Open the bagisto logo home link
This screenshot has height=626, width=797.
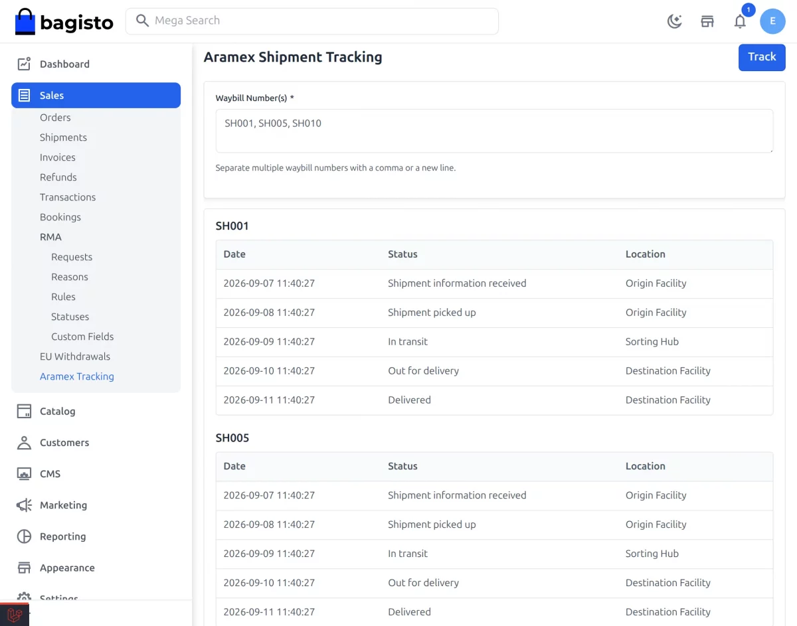[64, 21]
